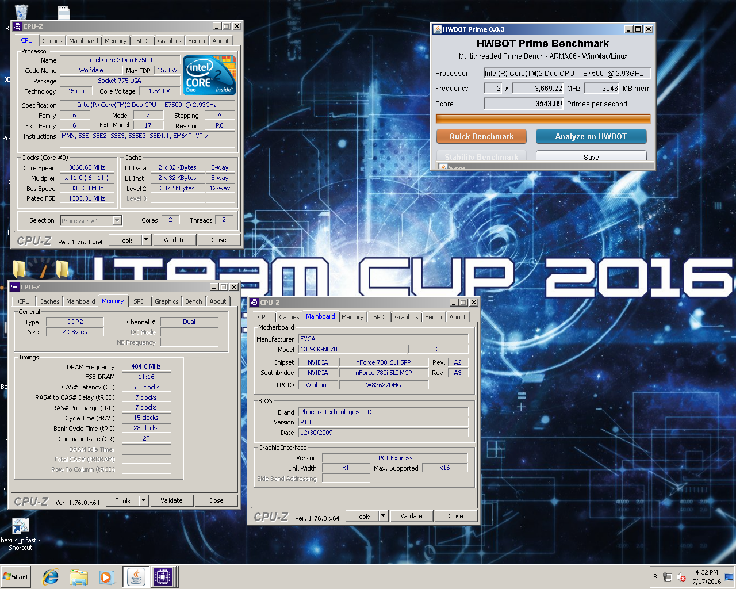Click Validate in top CPU-Z window

point(174,240)
